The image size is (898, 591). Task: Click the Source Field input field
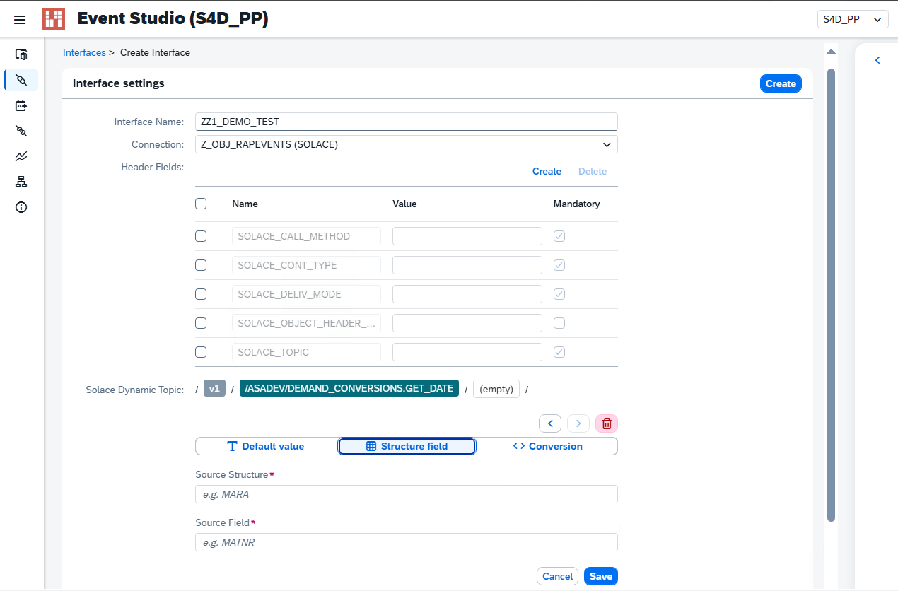(x=407, y=542)
